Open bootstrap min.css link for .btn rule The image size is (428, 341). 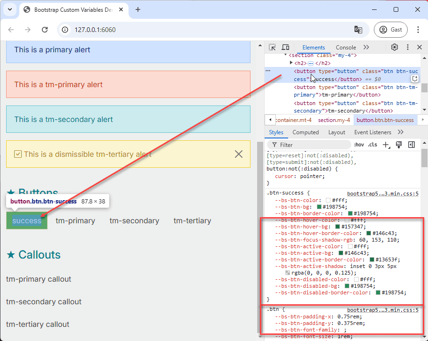click(x=383, y=310)
